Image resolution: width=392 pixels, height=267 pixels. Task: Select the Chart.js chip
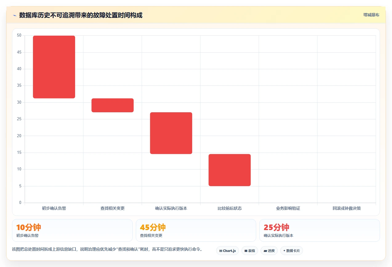228,251
